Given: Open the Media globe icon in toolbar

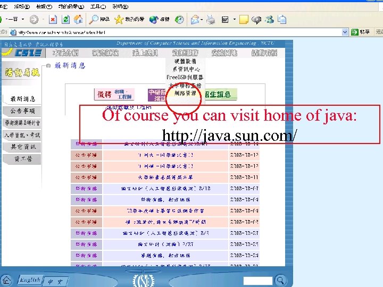Looking at the screenshot, I should click(x=159, y=19).
